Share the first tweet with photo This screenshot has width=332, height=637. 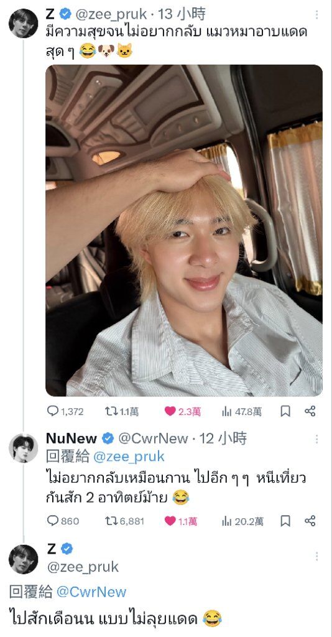coord(310,411)
